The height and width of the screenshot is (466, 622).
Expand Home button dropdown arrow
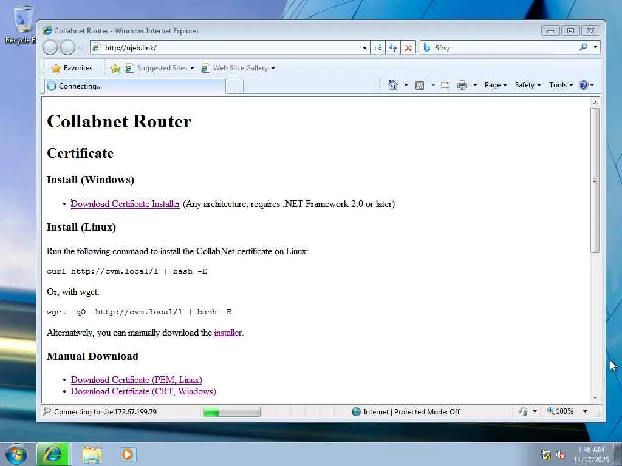point(406,85)
